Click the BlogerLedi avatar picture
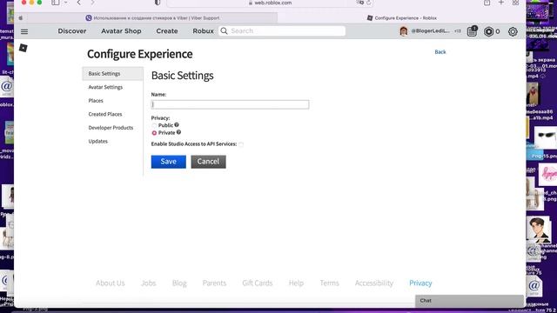557x313 pixels. (x=404, y=31)
